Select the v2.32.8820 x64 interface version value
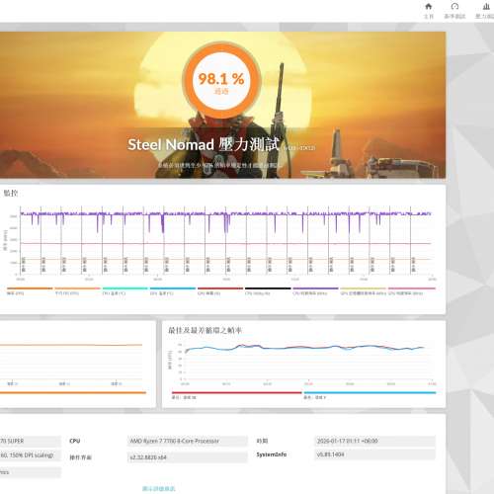494x494 pixels. 188,457
